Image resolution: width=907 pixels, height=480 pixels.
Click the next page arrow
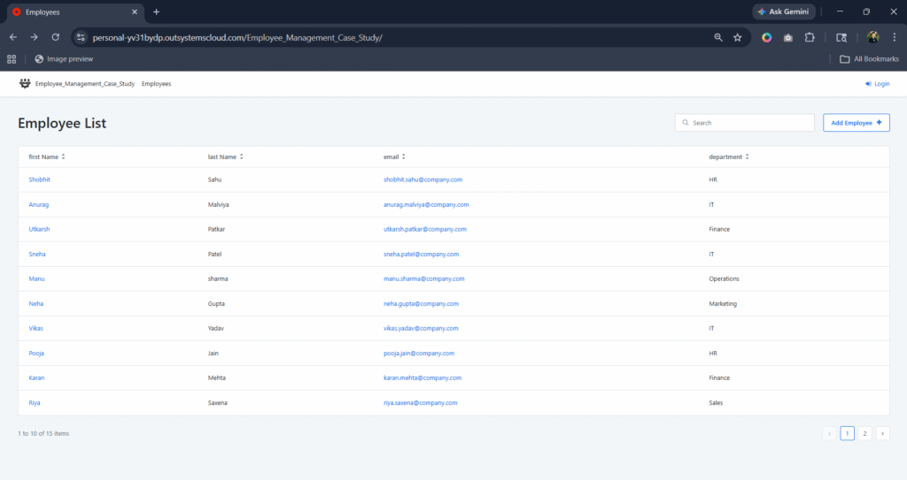tap(882, 433)
